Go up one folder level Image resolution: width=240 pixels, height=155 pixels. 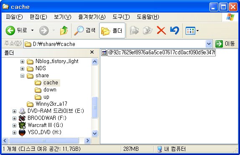(x=64, y=30)
